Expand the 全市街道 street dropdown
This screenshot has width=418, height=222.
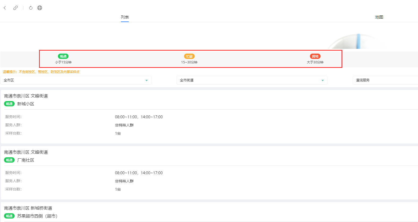point(252,80)
